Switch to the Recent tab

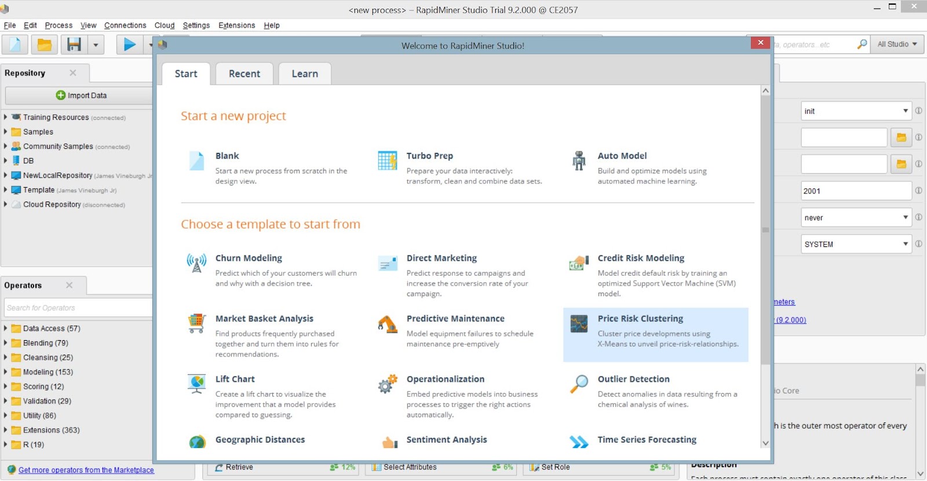pyautogui.click(x=244, y=74)
